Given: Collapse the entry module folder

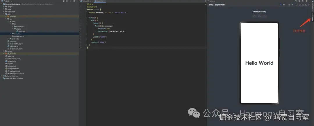Looking at the screenshot, I should click(x=3, y=14).
